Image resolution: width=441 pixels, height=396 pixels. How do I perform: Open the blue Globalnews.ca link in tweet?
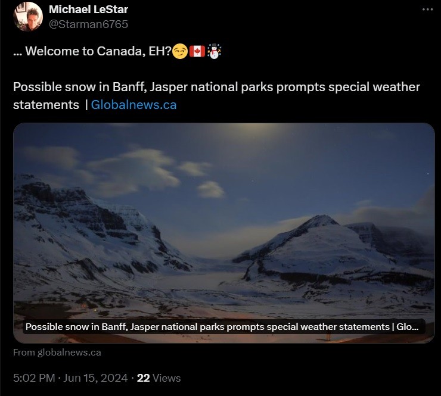tap(133, 105)
